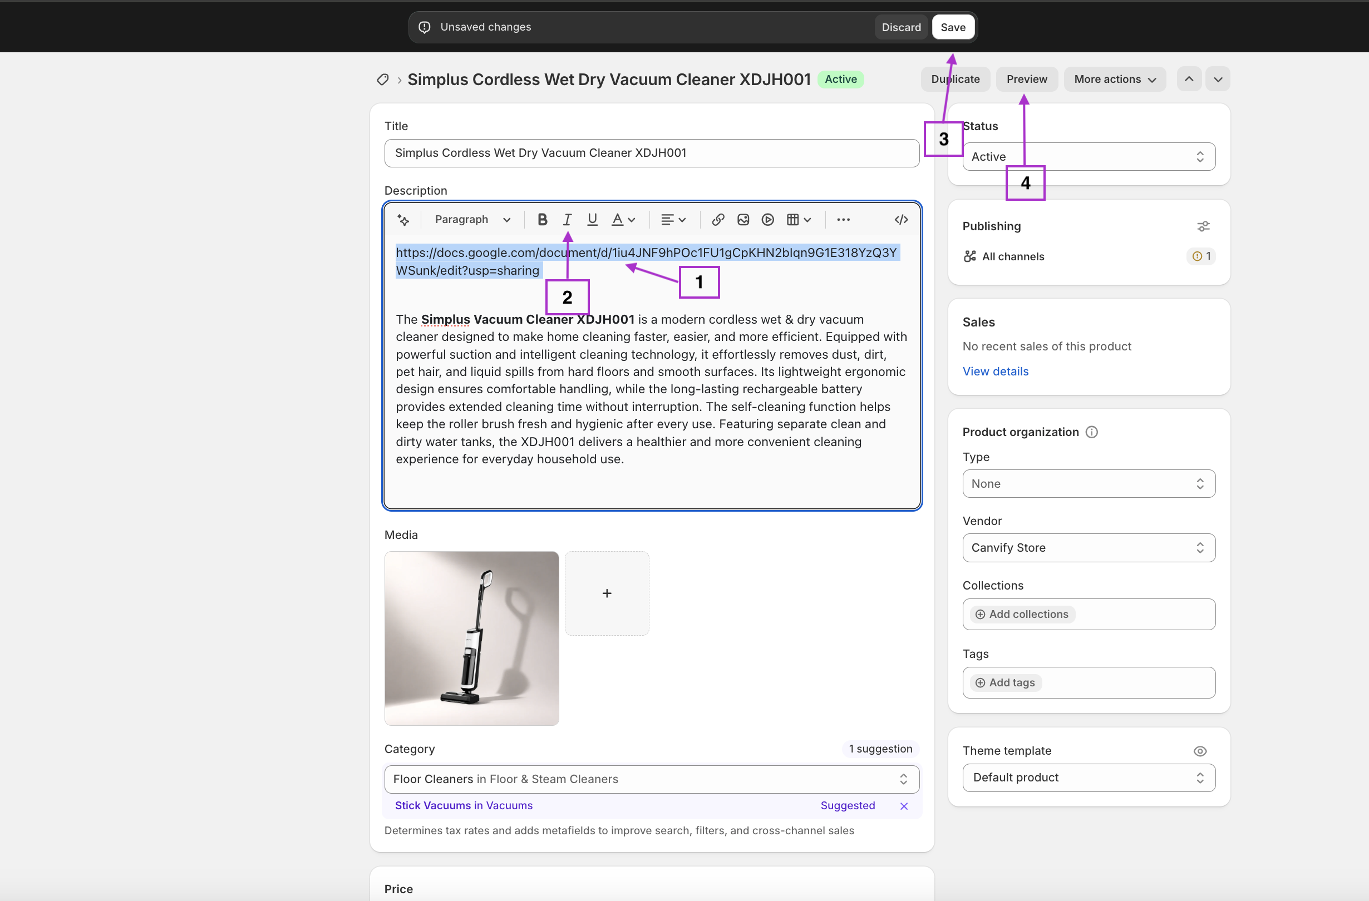Image resolution: width=1369 pixels, height=901 pixels.
Task: Open the insert table dropdown
Action: tap(799, 220)
